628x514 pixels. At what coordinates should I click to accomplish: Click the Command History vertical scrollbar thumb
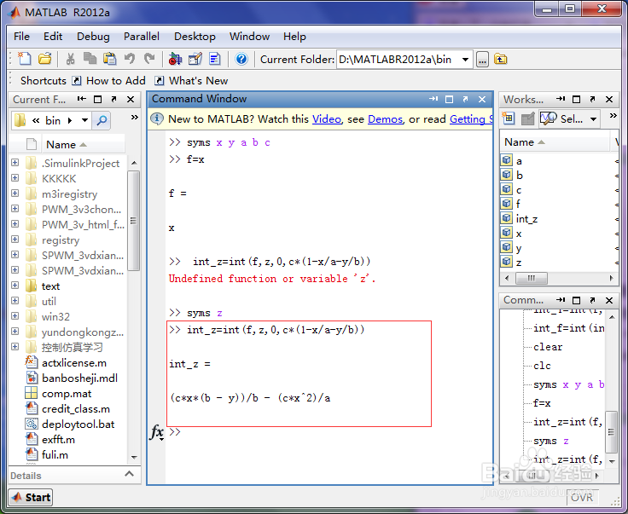tap(611, 431)
